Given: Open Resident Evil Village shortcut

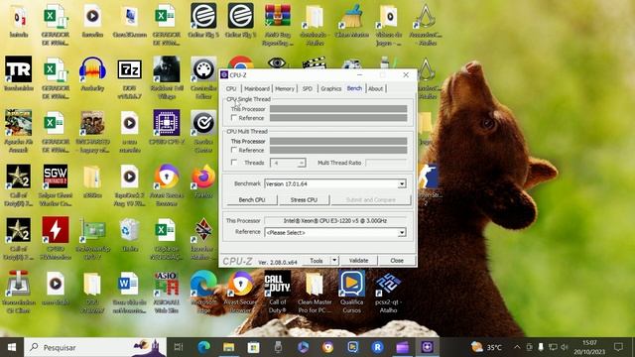Looking at the screenshot, I should pyautogui.click(x=167, y=77).
